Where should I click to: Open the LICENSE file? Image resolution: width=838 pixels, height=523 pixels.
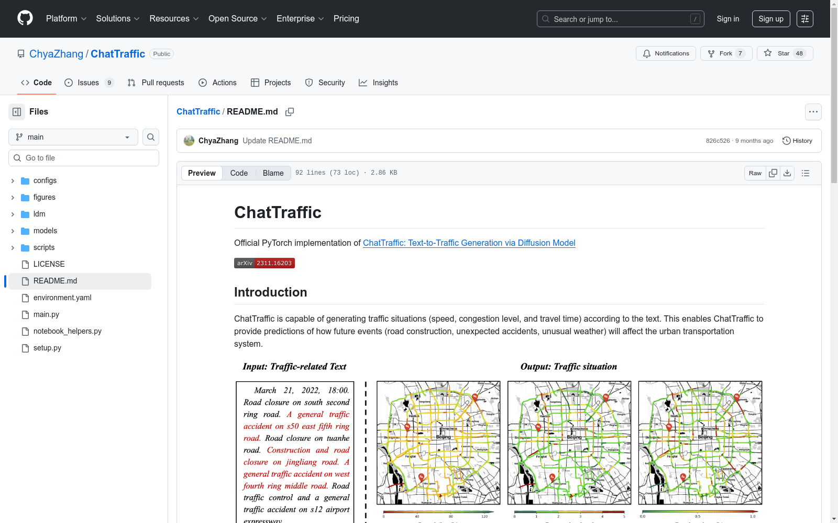pyautogui.click(x=49, y=264)
